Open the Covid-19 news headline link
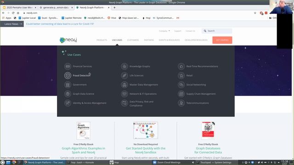This screenshot has height=165, width=294. click(x=60, y=24)
